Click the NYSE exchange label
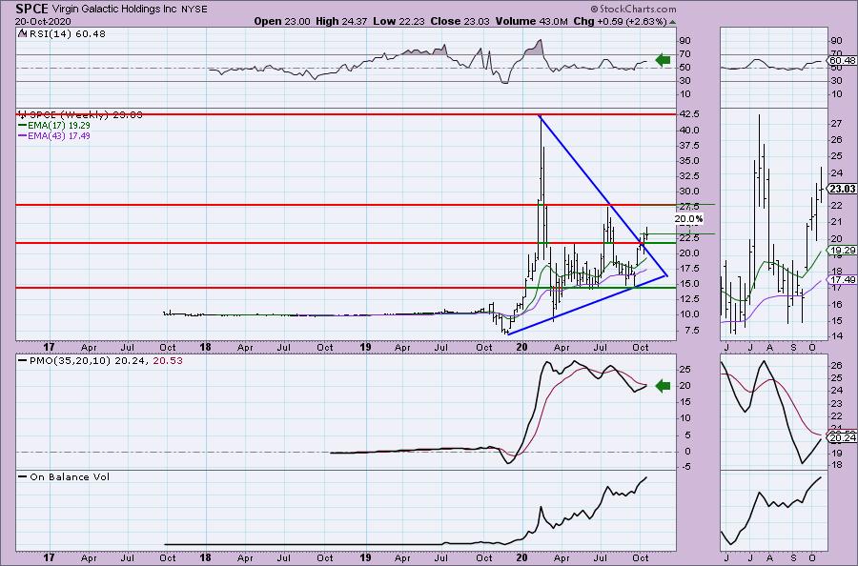858x566 pixels. pyautogui.click(x=194, y=10)
